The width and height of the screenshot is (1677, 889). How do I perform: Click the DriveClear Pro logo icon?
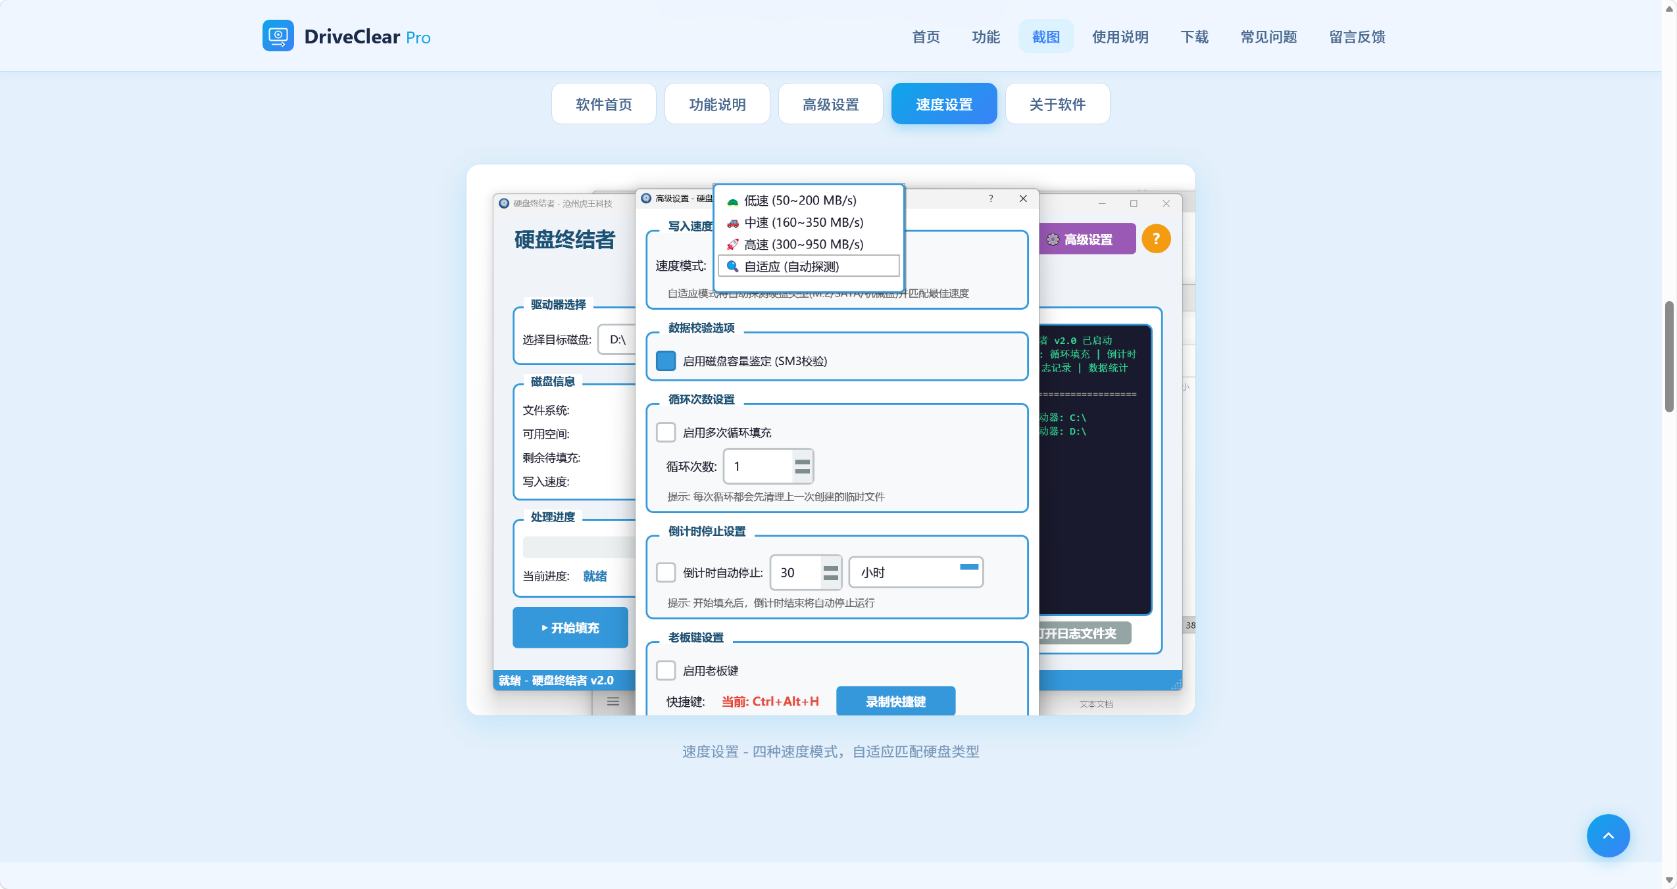(278, 36)
